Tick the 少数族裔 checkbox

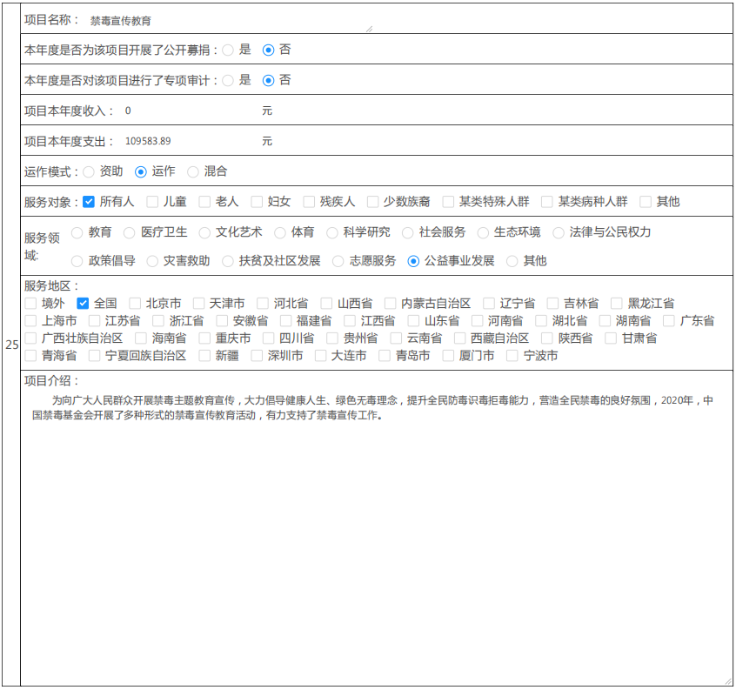pyautogui.click(x=372, y=202)
